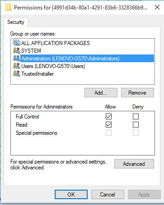
Task: Click the SYSTEM group icon
Action: point(17,50)
